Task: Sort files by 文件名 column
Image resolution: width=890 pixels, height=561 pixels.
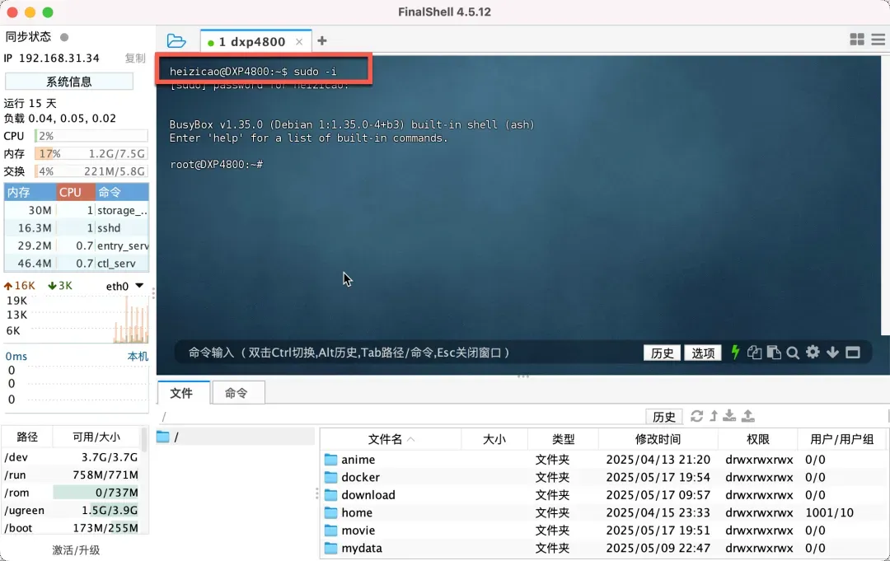Action: [x=391, y=439]
